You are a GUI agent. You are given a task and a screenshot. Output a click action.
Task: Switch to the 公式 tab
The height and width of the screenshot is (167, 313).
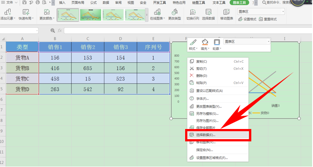(x=93, y=3)
